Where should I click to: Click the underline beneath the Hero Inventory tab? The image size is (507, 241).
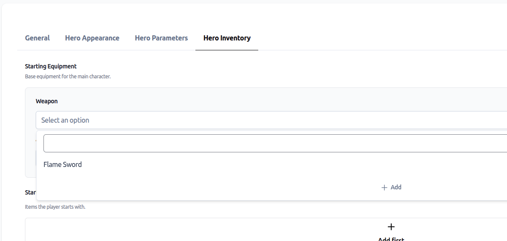pos(227,50)
